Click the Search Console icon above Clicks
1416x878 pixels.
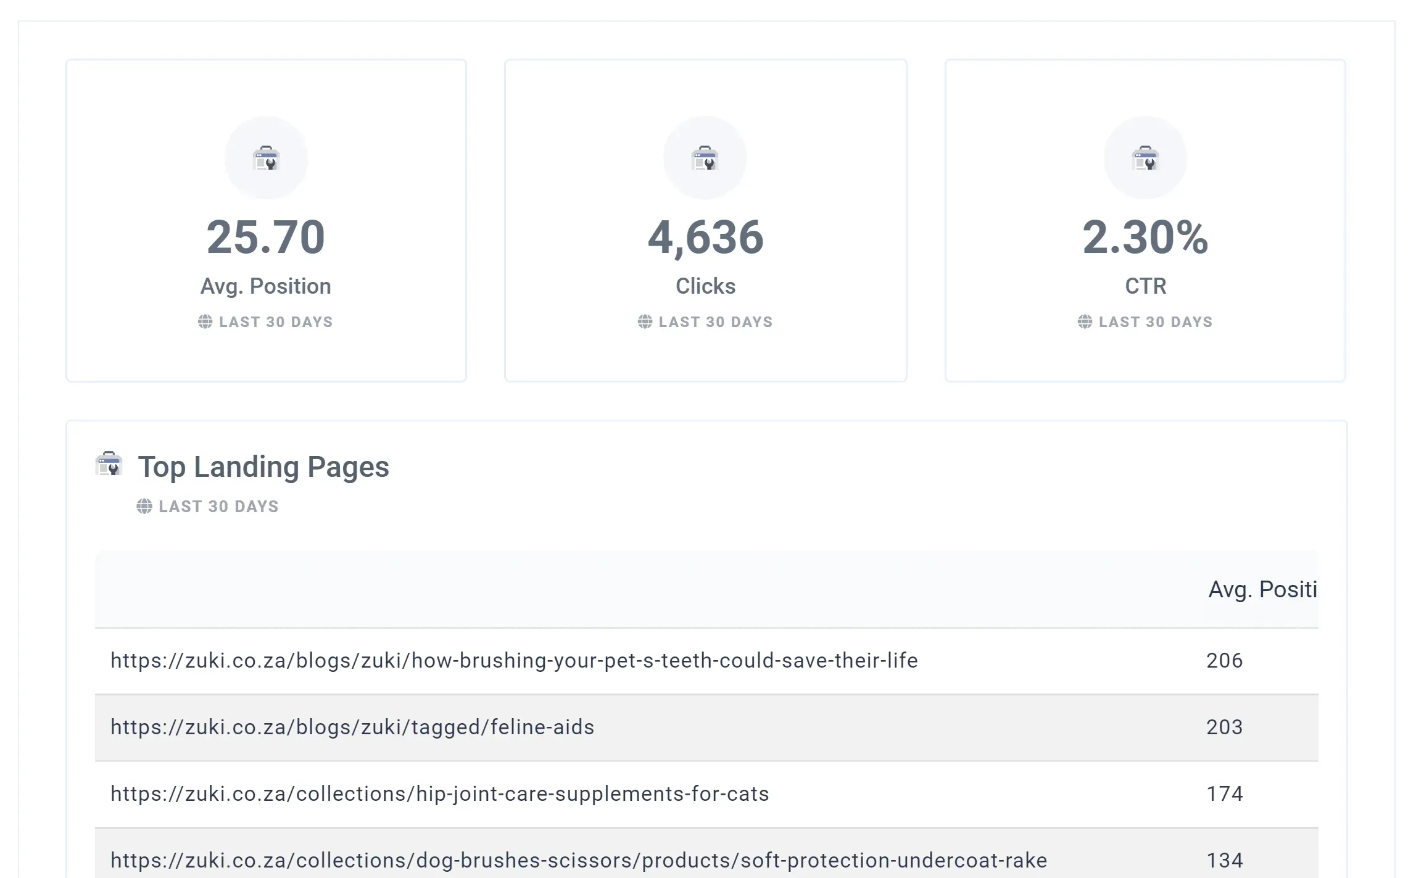[x=705, y=158]
